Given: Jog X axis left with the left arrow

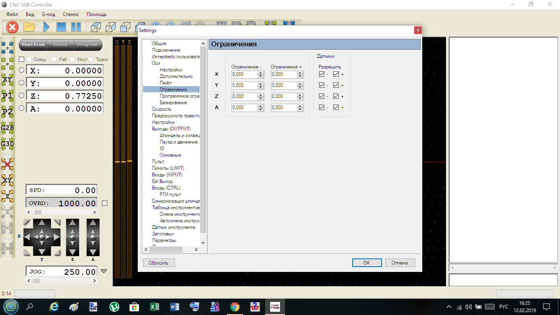Looking at the screenshot, I should click(27, 237).
